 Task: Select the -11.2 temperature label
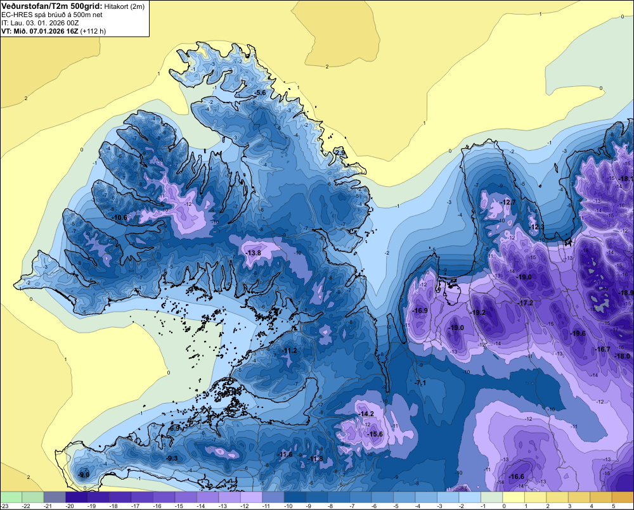point(290,350)
